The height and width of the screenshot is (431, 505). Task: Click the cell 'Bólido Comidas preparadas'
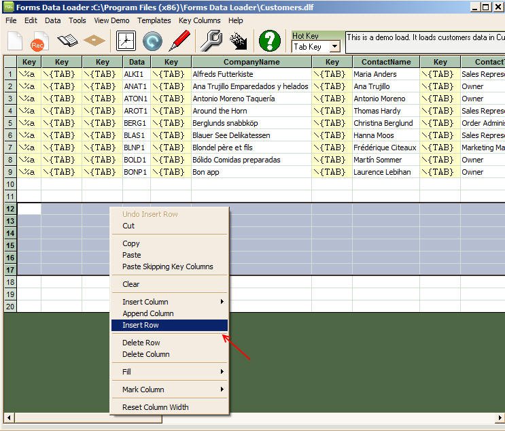pos(251,160)
